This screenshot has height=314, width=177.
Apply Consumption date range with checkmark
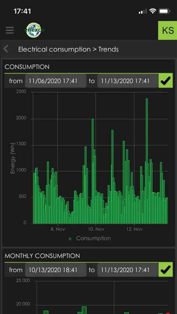[x=165, y=81]
